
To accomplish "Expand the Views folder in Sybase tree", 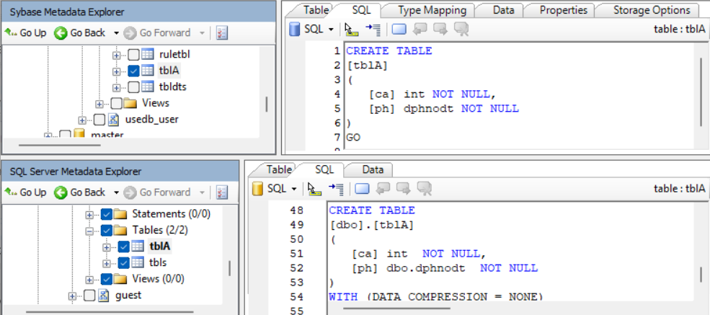I will 99,104.
